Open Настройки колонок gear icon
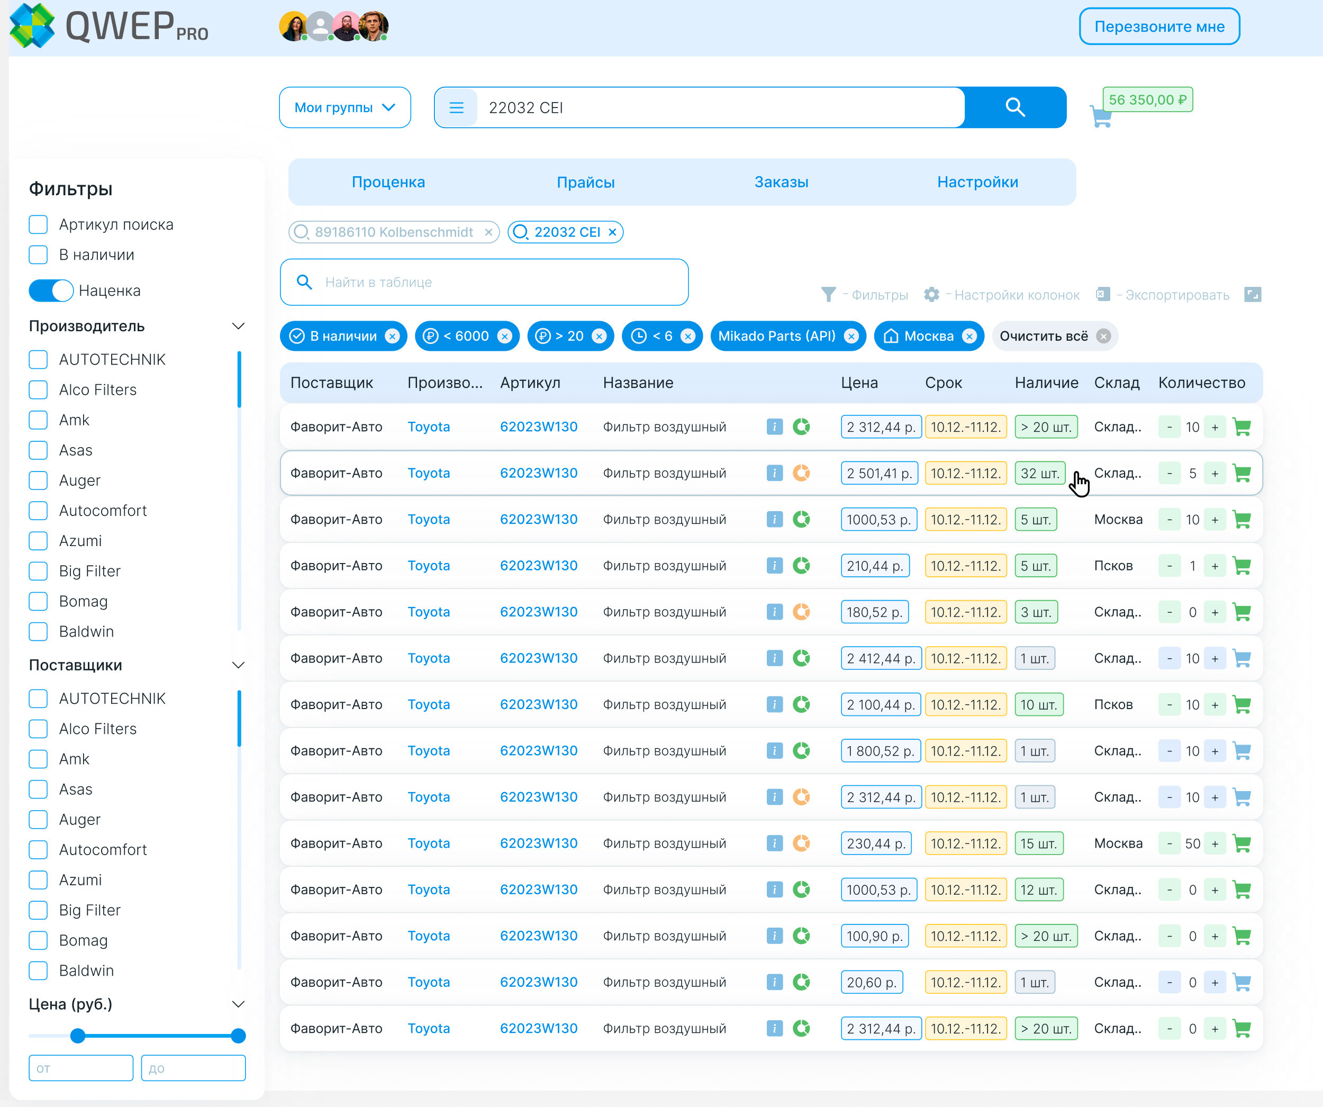This screenshot has height=1107, width=1323. point(931,294)
